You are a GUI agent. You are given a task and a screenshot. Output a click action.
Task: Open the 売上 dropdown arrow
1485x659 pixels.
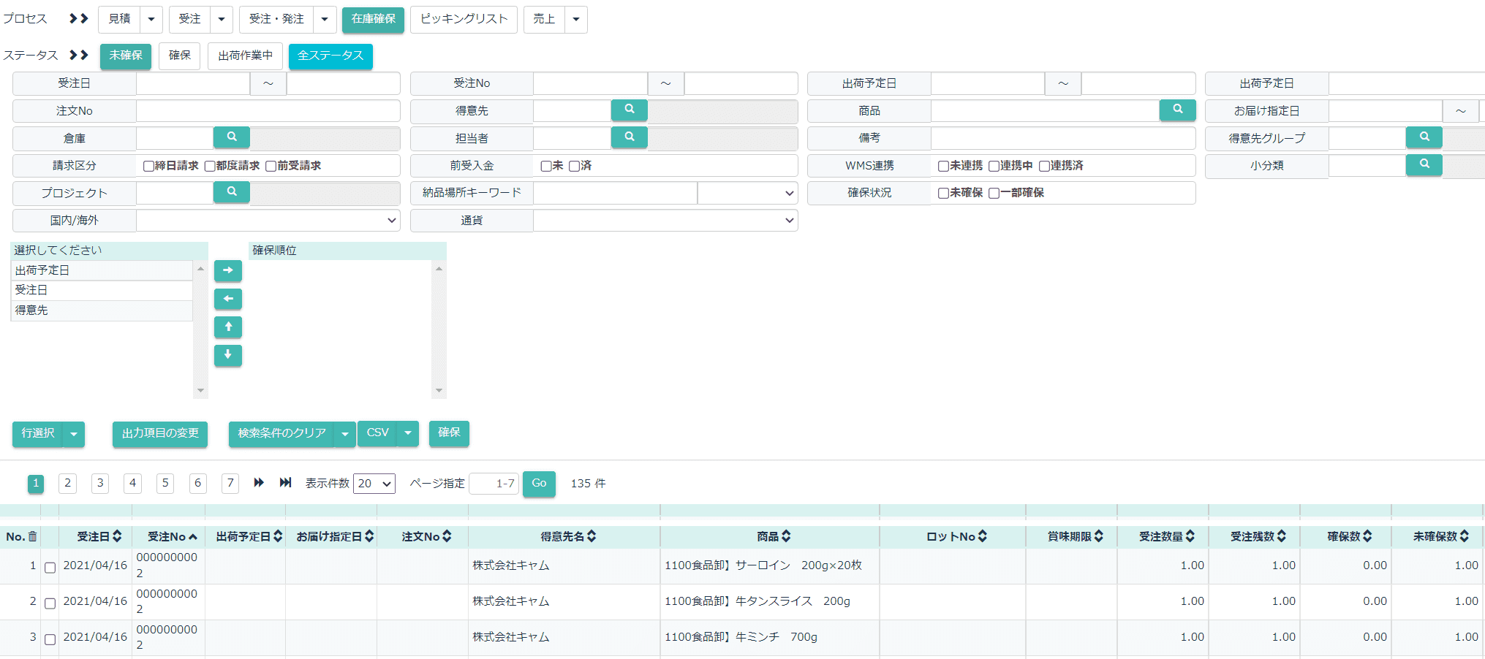tap(576, 19)
